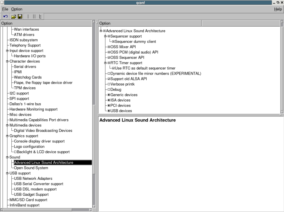Select Console display driver support entry

(x=39, y=141)
